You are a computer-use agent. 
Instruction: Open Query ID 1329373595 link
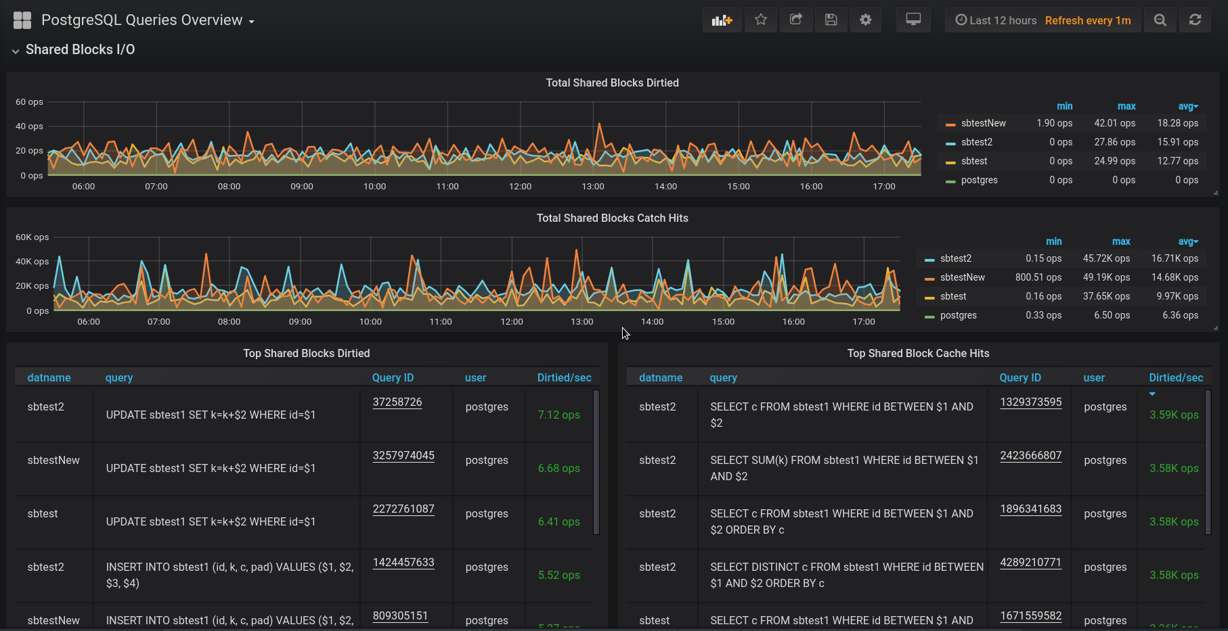coord(1030,402)
